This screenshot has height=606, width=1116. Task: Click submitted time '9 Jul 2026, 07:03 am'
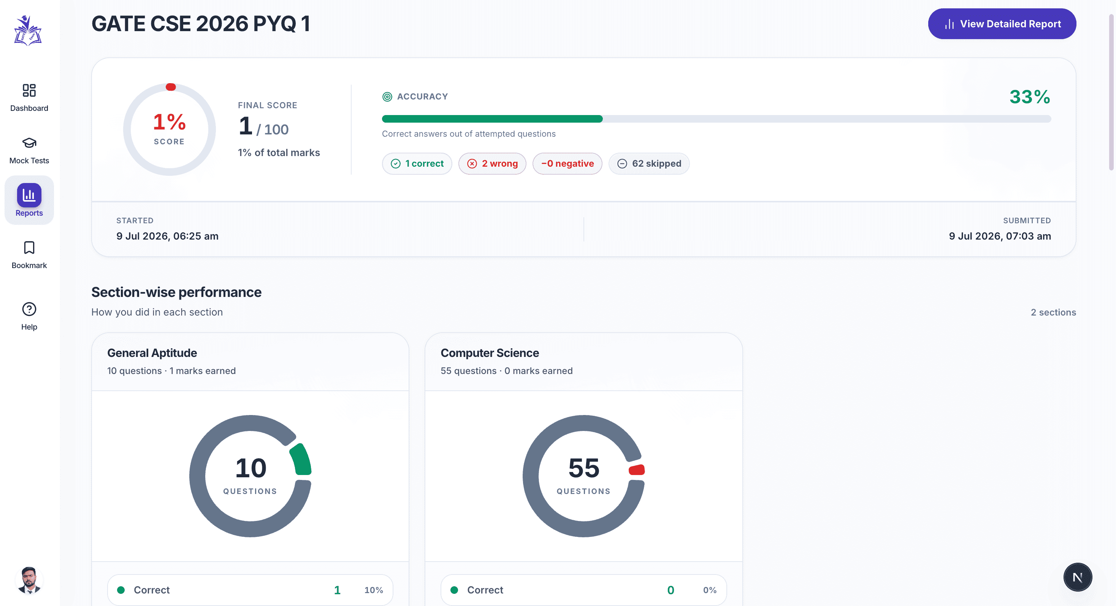[x=1000, y=236]
